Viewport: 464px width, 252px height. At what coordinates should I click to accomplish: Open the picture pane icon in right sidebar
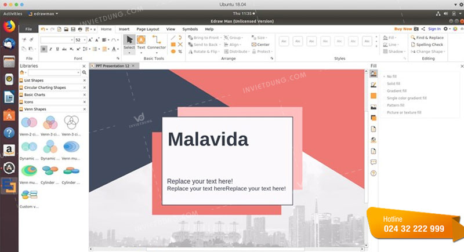pyautogui.click(x=374, y=107)
